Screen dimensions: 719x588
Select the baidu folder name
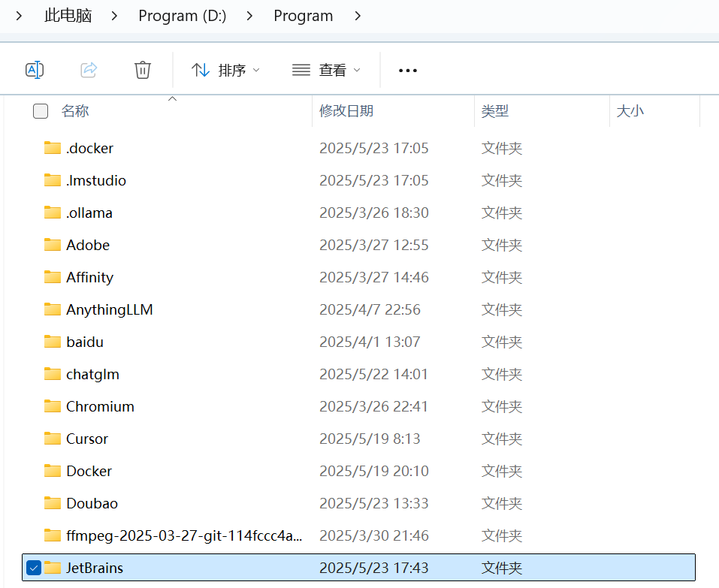[84, 342]
